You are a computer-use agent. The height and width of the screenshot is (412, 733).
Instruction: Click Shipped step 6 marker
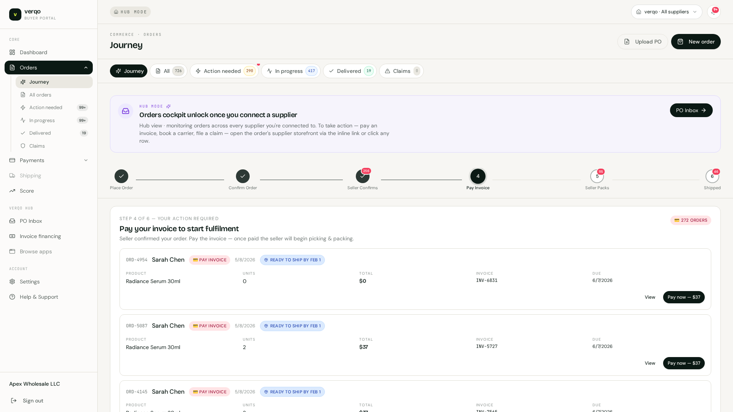tap(712, 176)
